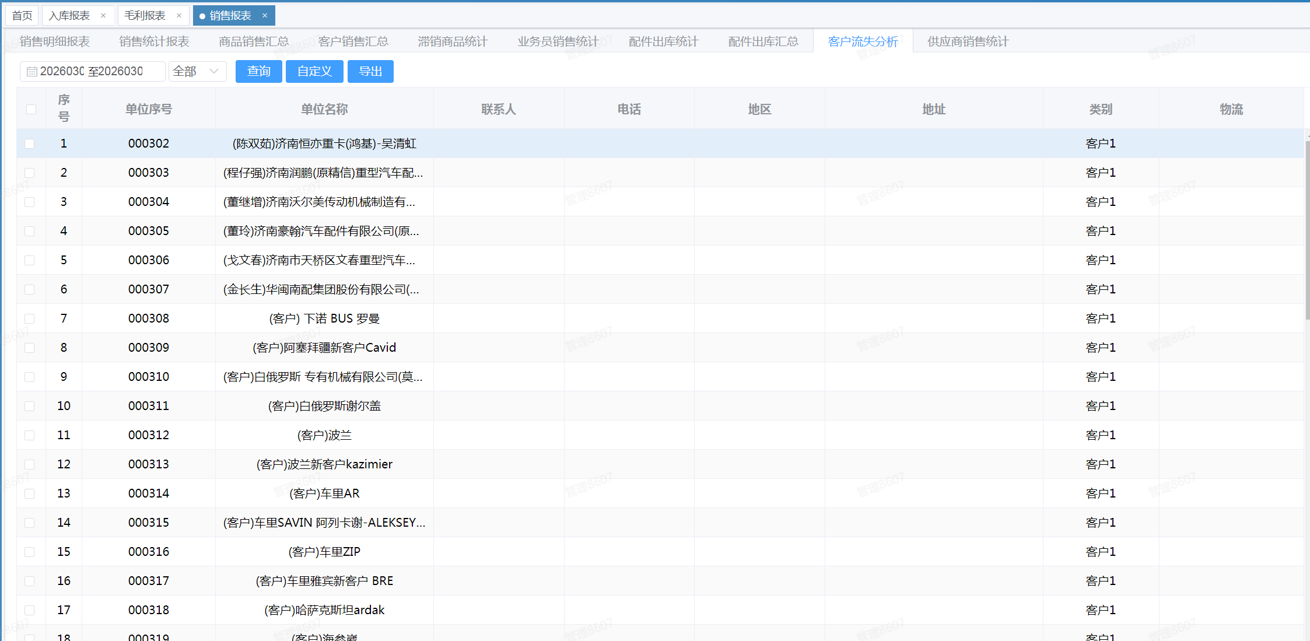Check the box for row 12 波兰新客户kazimier
The height and width of the screenshot is (641, 1310).
coord(30,464)
